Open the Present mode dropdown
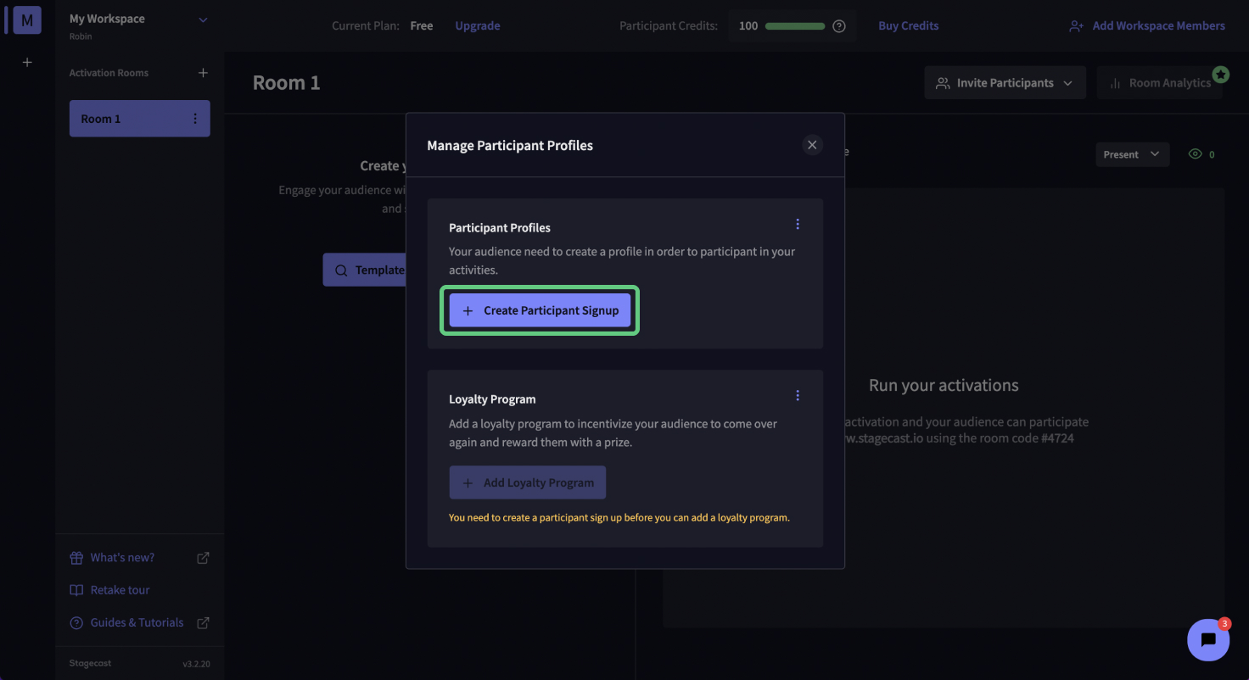The height and width of the screenshot is (680, 1249). click(x=1132, y=154)
